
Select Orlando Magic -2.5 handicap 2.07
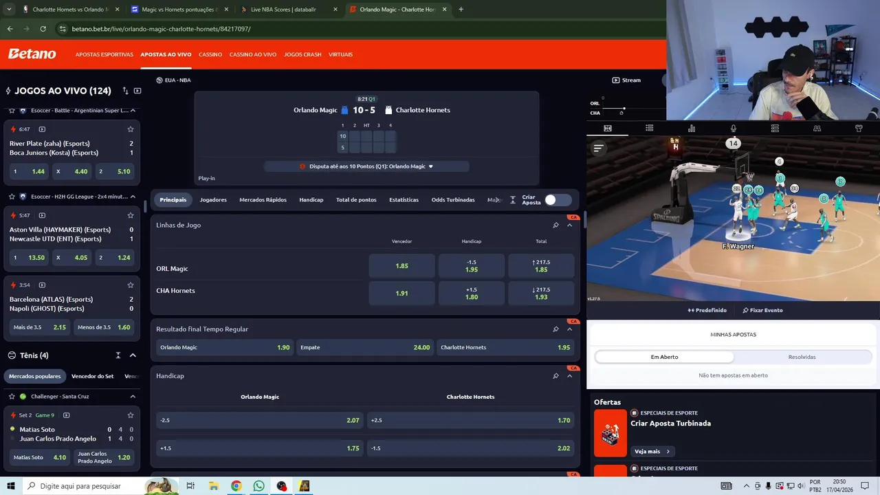click(259, 420)
